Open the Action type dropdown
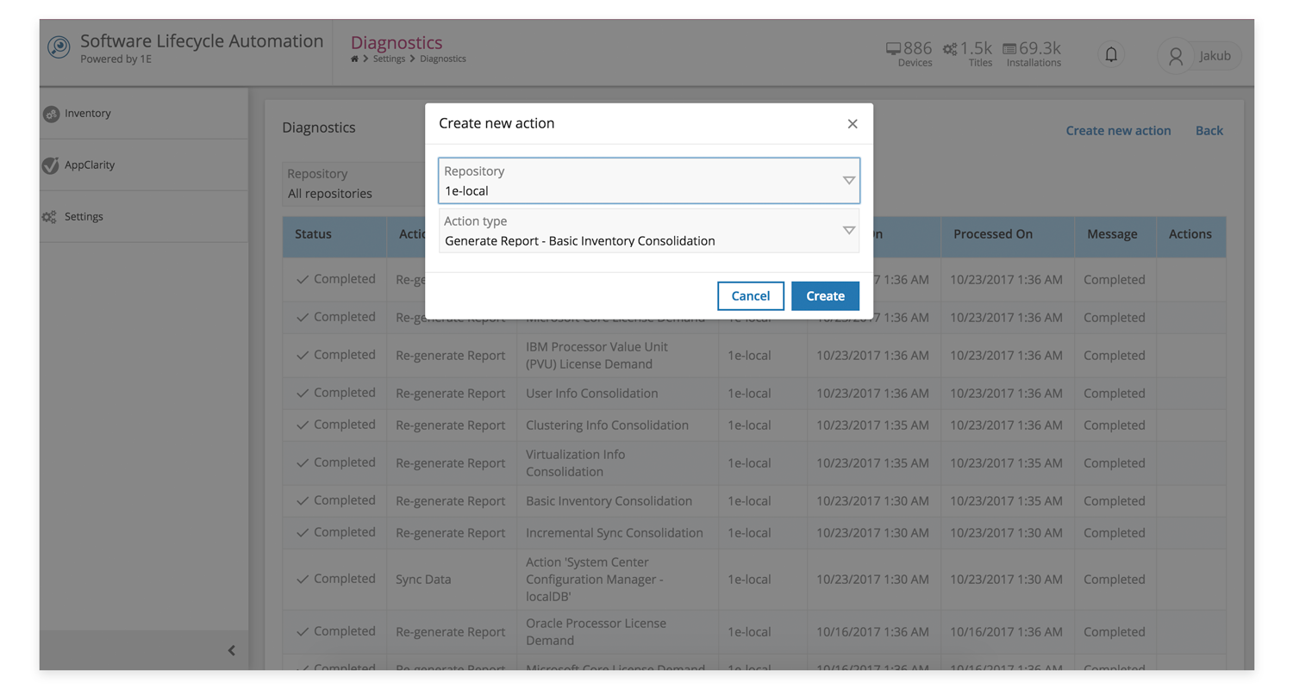 tap(649, 230)
